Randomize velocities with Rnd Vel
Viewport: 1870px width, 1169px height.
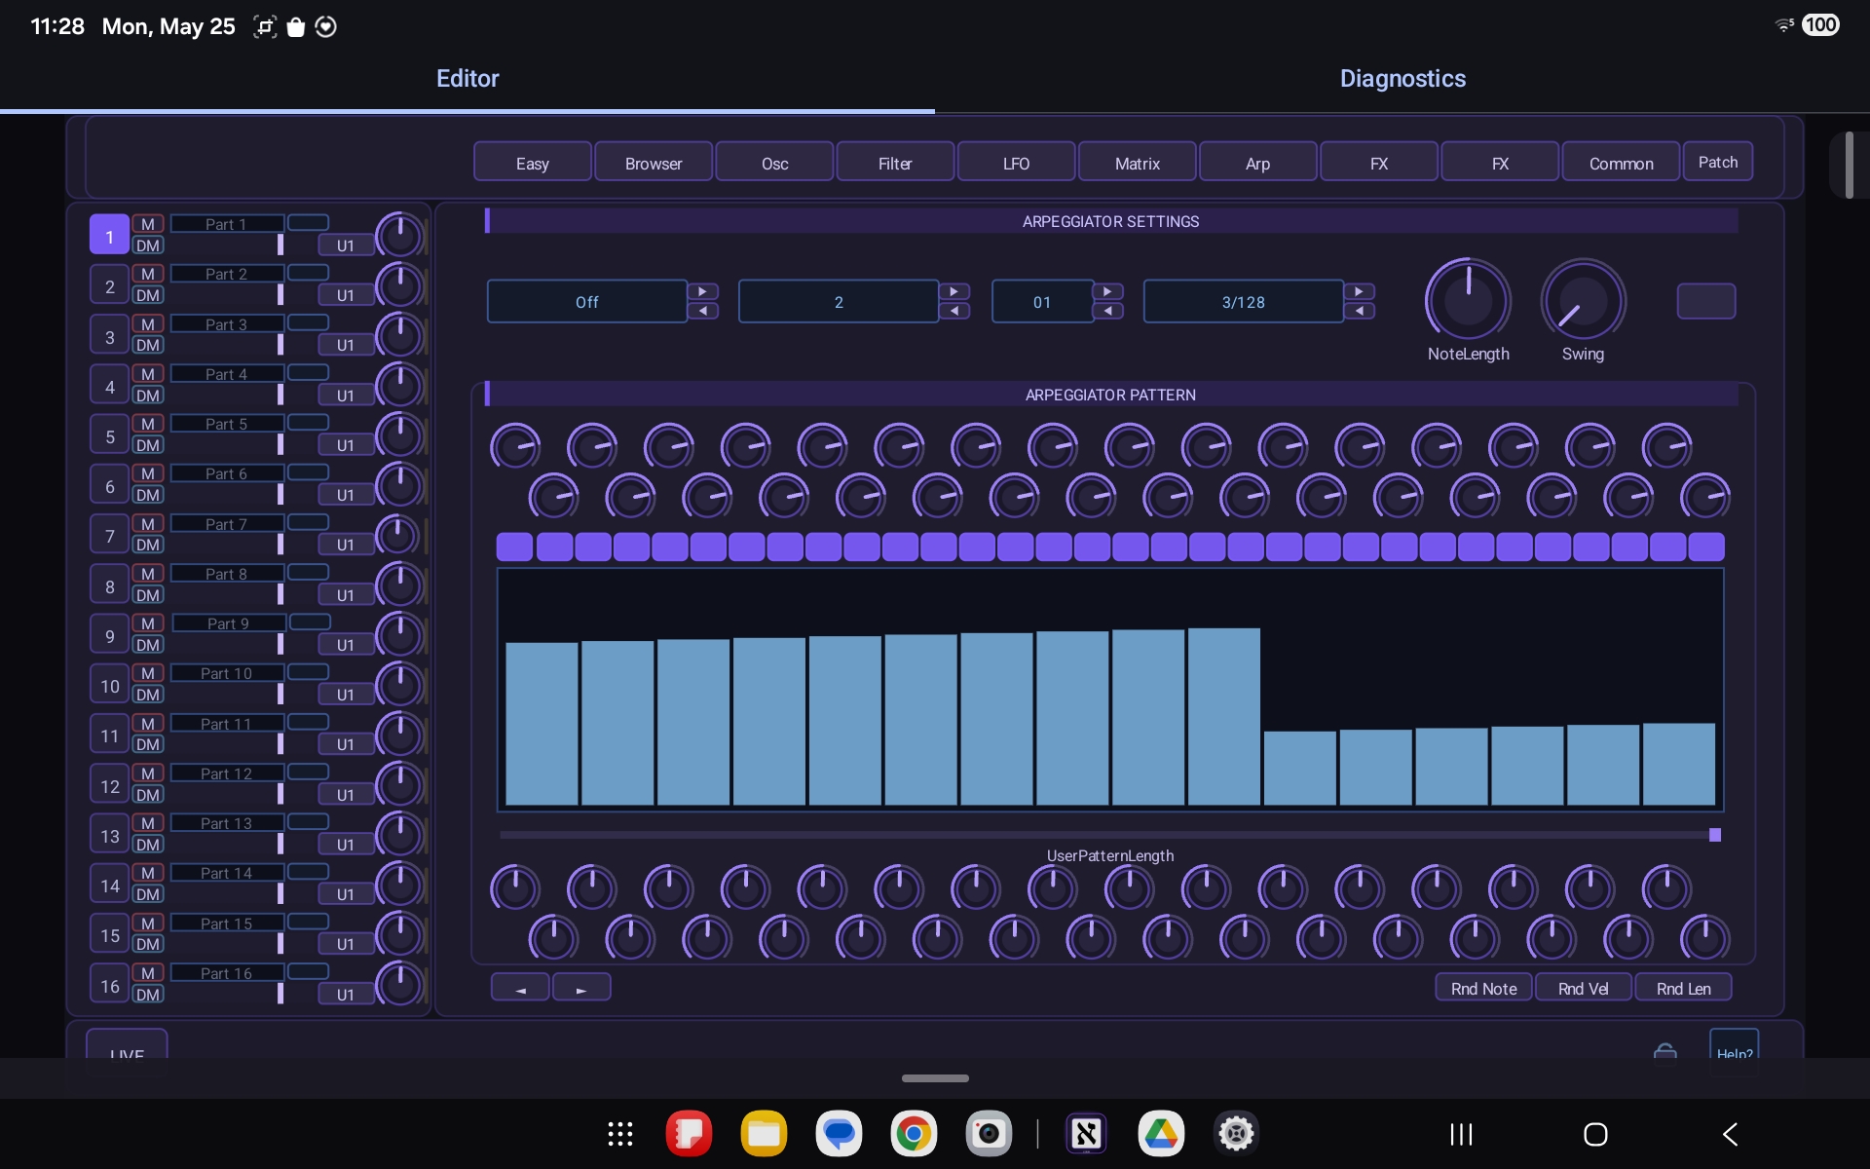tap(1584, 988)
